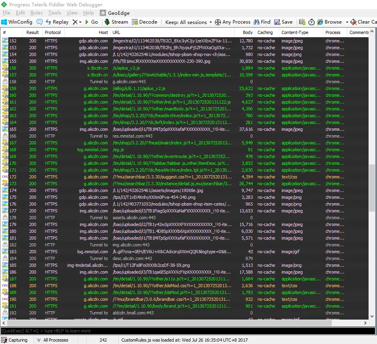Click the lock tunnel icon of session 158
Image resolution: width=377 pixels, height=344 pixels.
[5, 82]
